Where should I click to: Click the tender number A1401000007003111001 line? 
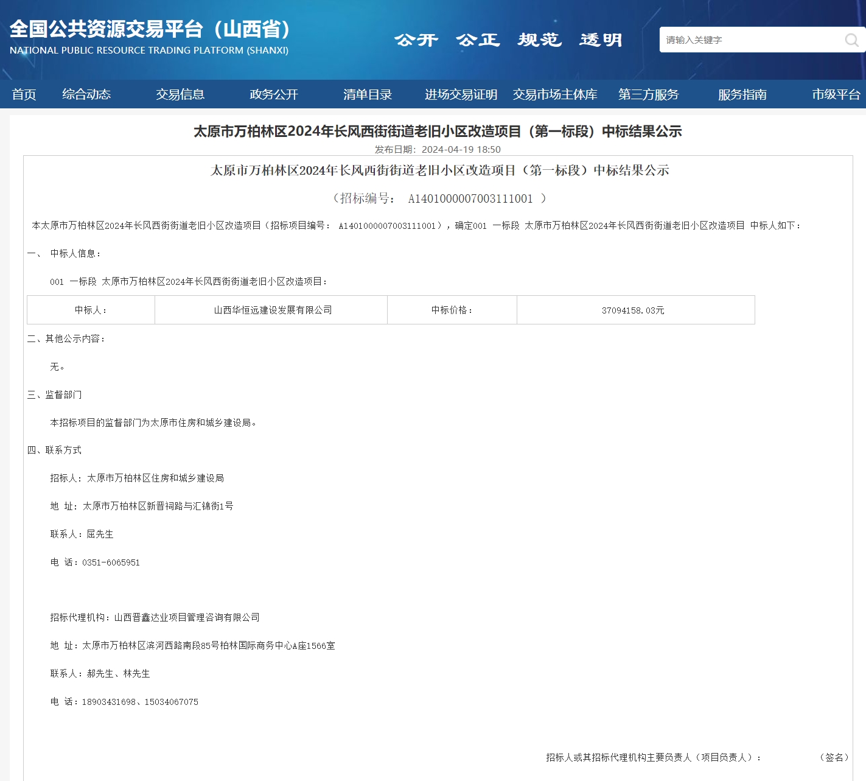[438, 198]
